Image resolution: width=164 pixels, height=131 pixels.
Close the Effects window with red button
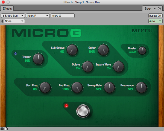(x=3, y=2)
